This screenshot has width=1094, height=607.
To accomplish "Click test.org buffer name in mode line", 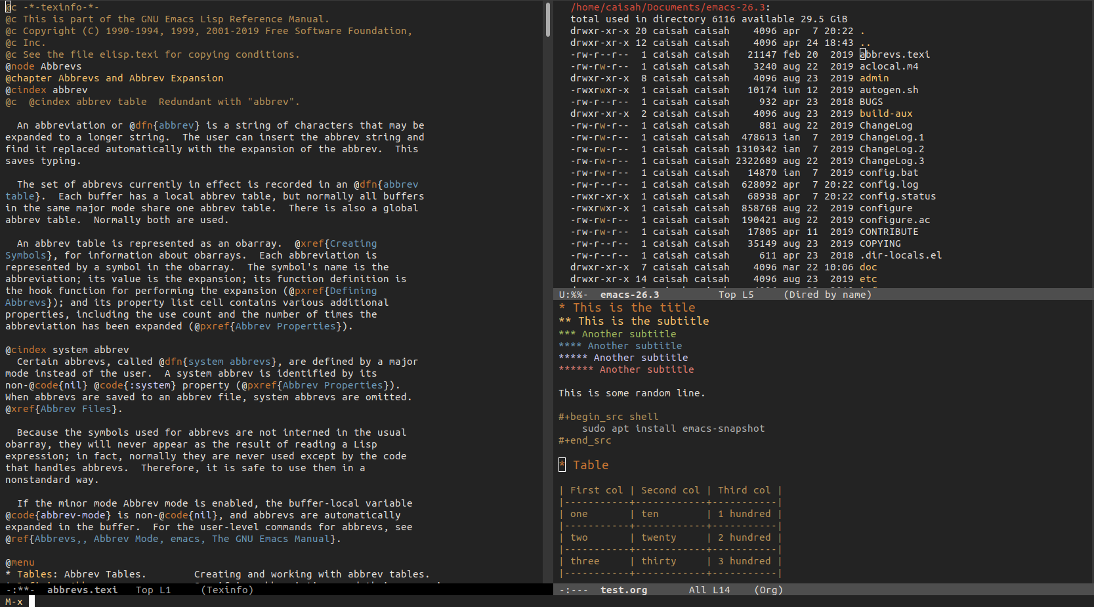I will point(623,590).
